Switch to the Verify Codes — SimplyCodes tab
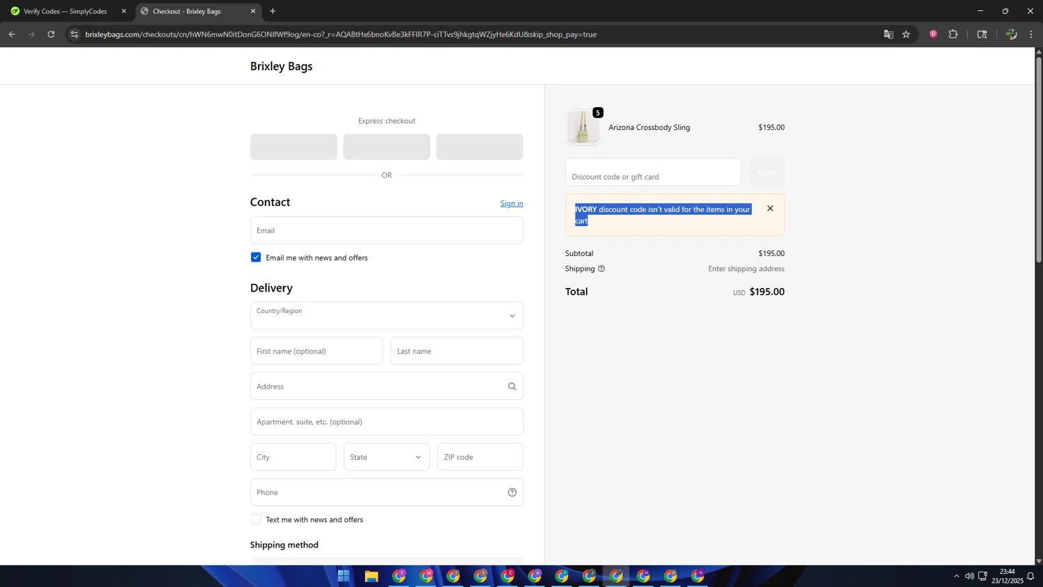 click(65, 11)
